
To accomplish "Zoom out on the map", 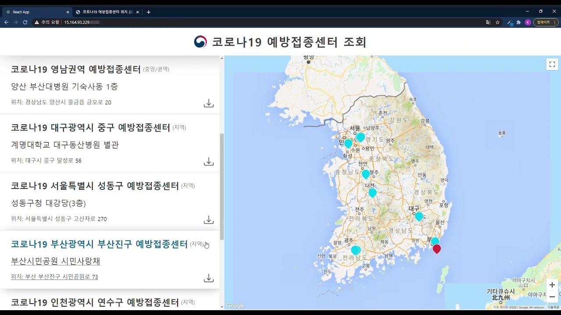I will 552,297.
